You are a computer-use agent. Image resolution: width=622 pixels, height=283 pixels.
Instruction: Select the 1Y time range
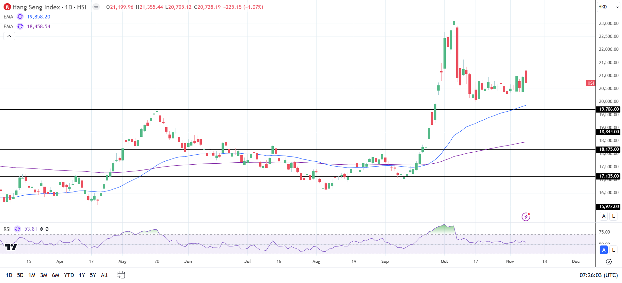click(82, 275)
